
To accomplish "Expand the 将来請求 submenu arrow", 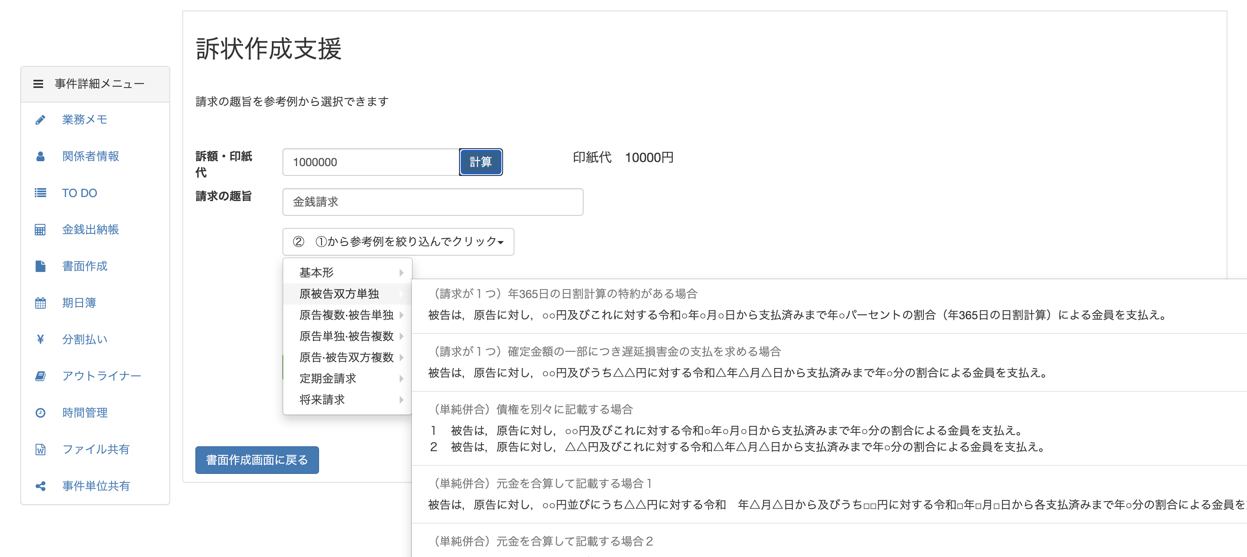I will (x=401, y=399).
